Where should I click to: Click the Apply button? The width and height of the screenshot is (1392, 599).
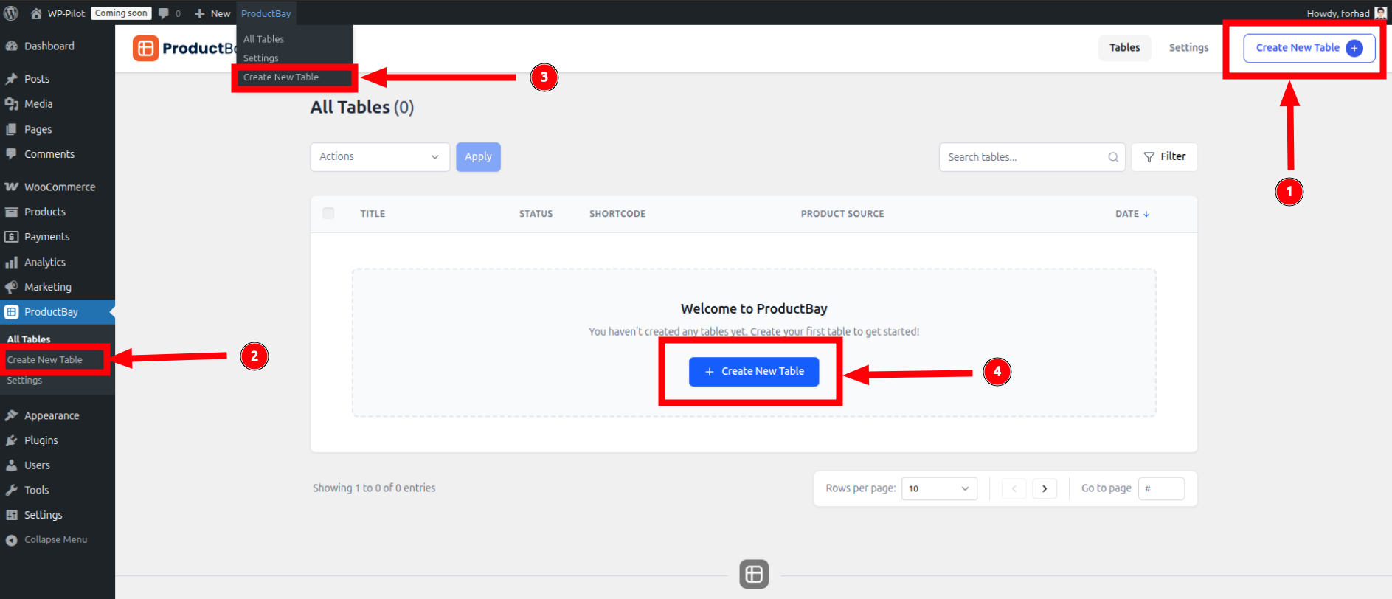click(x=478, y=157)
